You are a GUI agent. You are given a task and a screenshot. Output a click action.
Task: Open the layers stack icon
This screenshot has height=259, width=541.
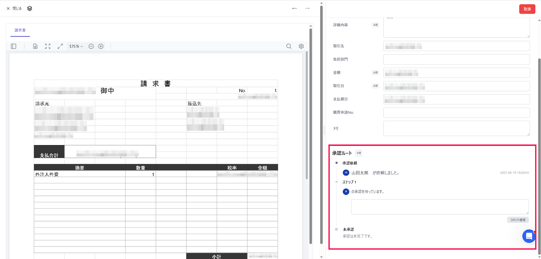[30, 8]
